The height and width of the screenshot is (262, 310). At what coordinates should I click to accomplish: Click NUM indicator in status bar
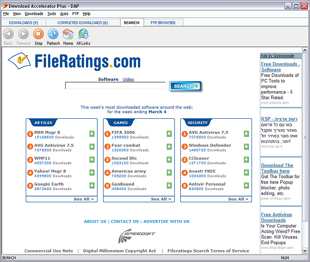(x=285, y=258)
